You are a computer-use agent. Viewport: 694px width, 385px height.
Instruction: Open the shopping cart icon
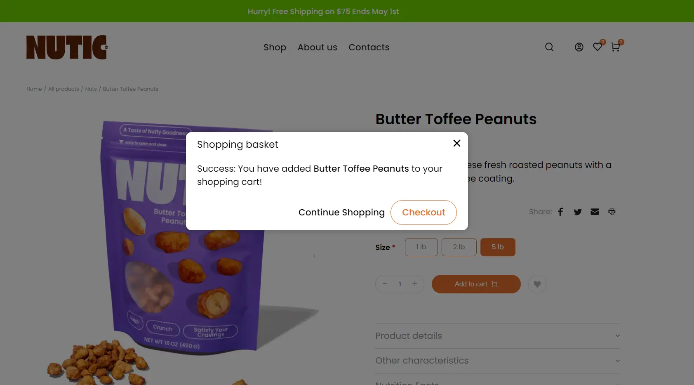616,47
